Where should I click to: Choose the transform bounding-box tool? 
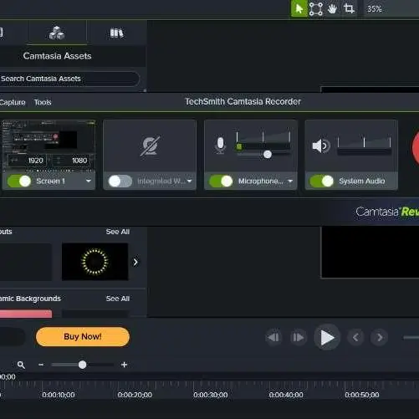tap(316, 8)
